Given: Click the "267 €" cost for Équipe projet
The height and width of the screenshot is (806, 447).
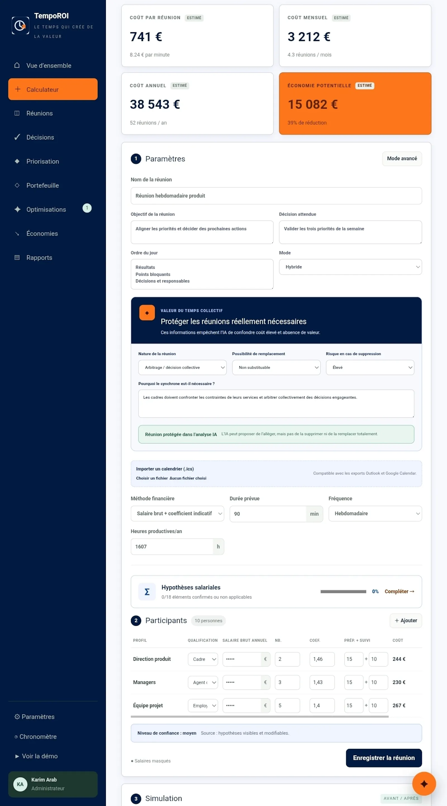Looking at the screenshot, I should (x=399, y=705).
